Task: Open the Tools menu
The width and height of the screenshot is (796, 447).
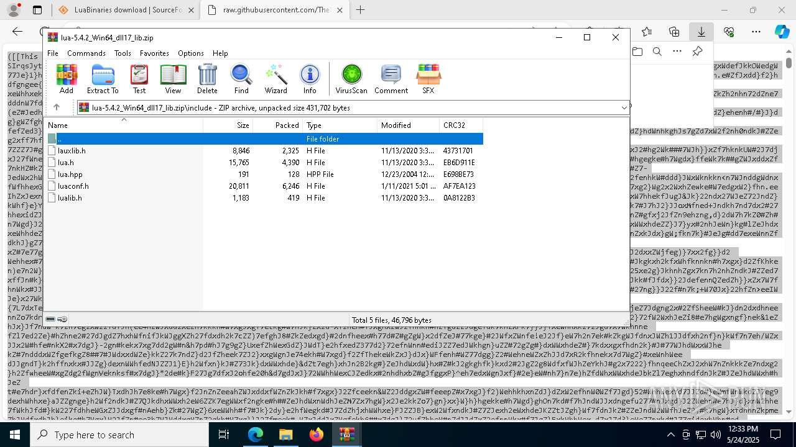Action: [x=123, y=53]
